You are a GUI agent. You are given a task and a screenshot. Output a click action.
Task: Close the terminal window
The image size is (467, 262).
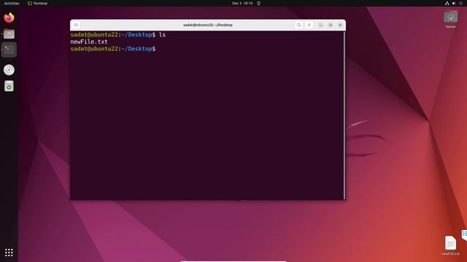pyautogui.click(x=340, y=25)
